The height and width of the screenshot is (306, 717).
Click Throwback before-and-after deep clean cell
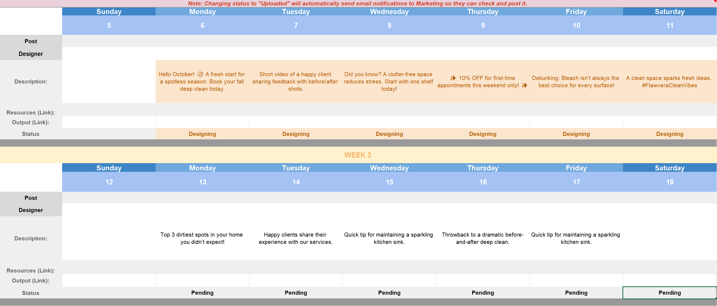click(x=483, y=238)
